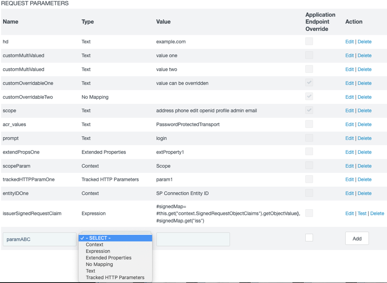Edit the extendPropsOne parameter
This screenshot has height=283, width=387.
click(x=350, y=152)
